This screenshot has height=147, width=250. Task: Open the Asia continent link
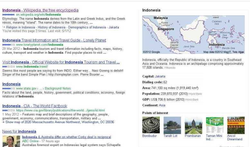pos(162,105)
